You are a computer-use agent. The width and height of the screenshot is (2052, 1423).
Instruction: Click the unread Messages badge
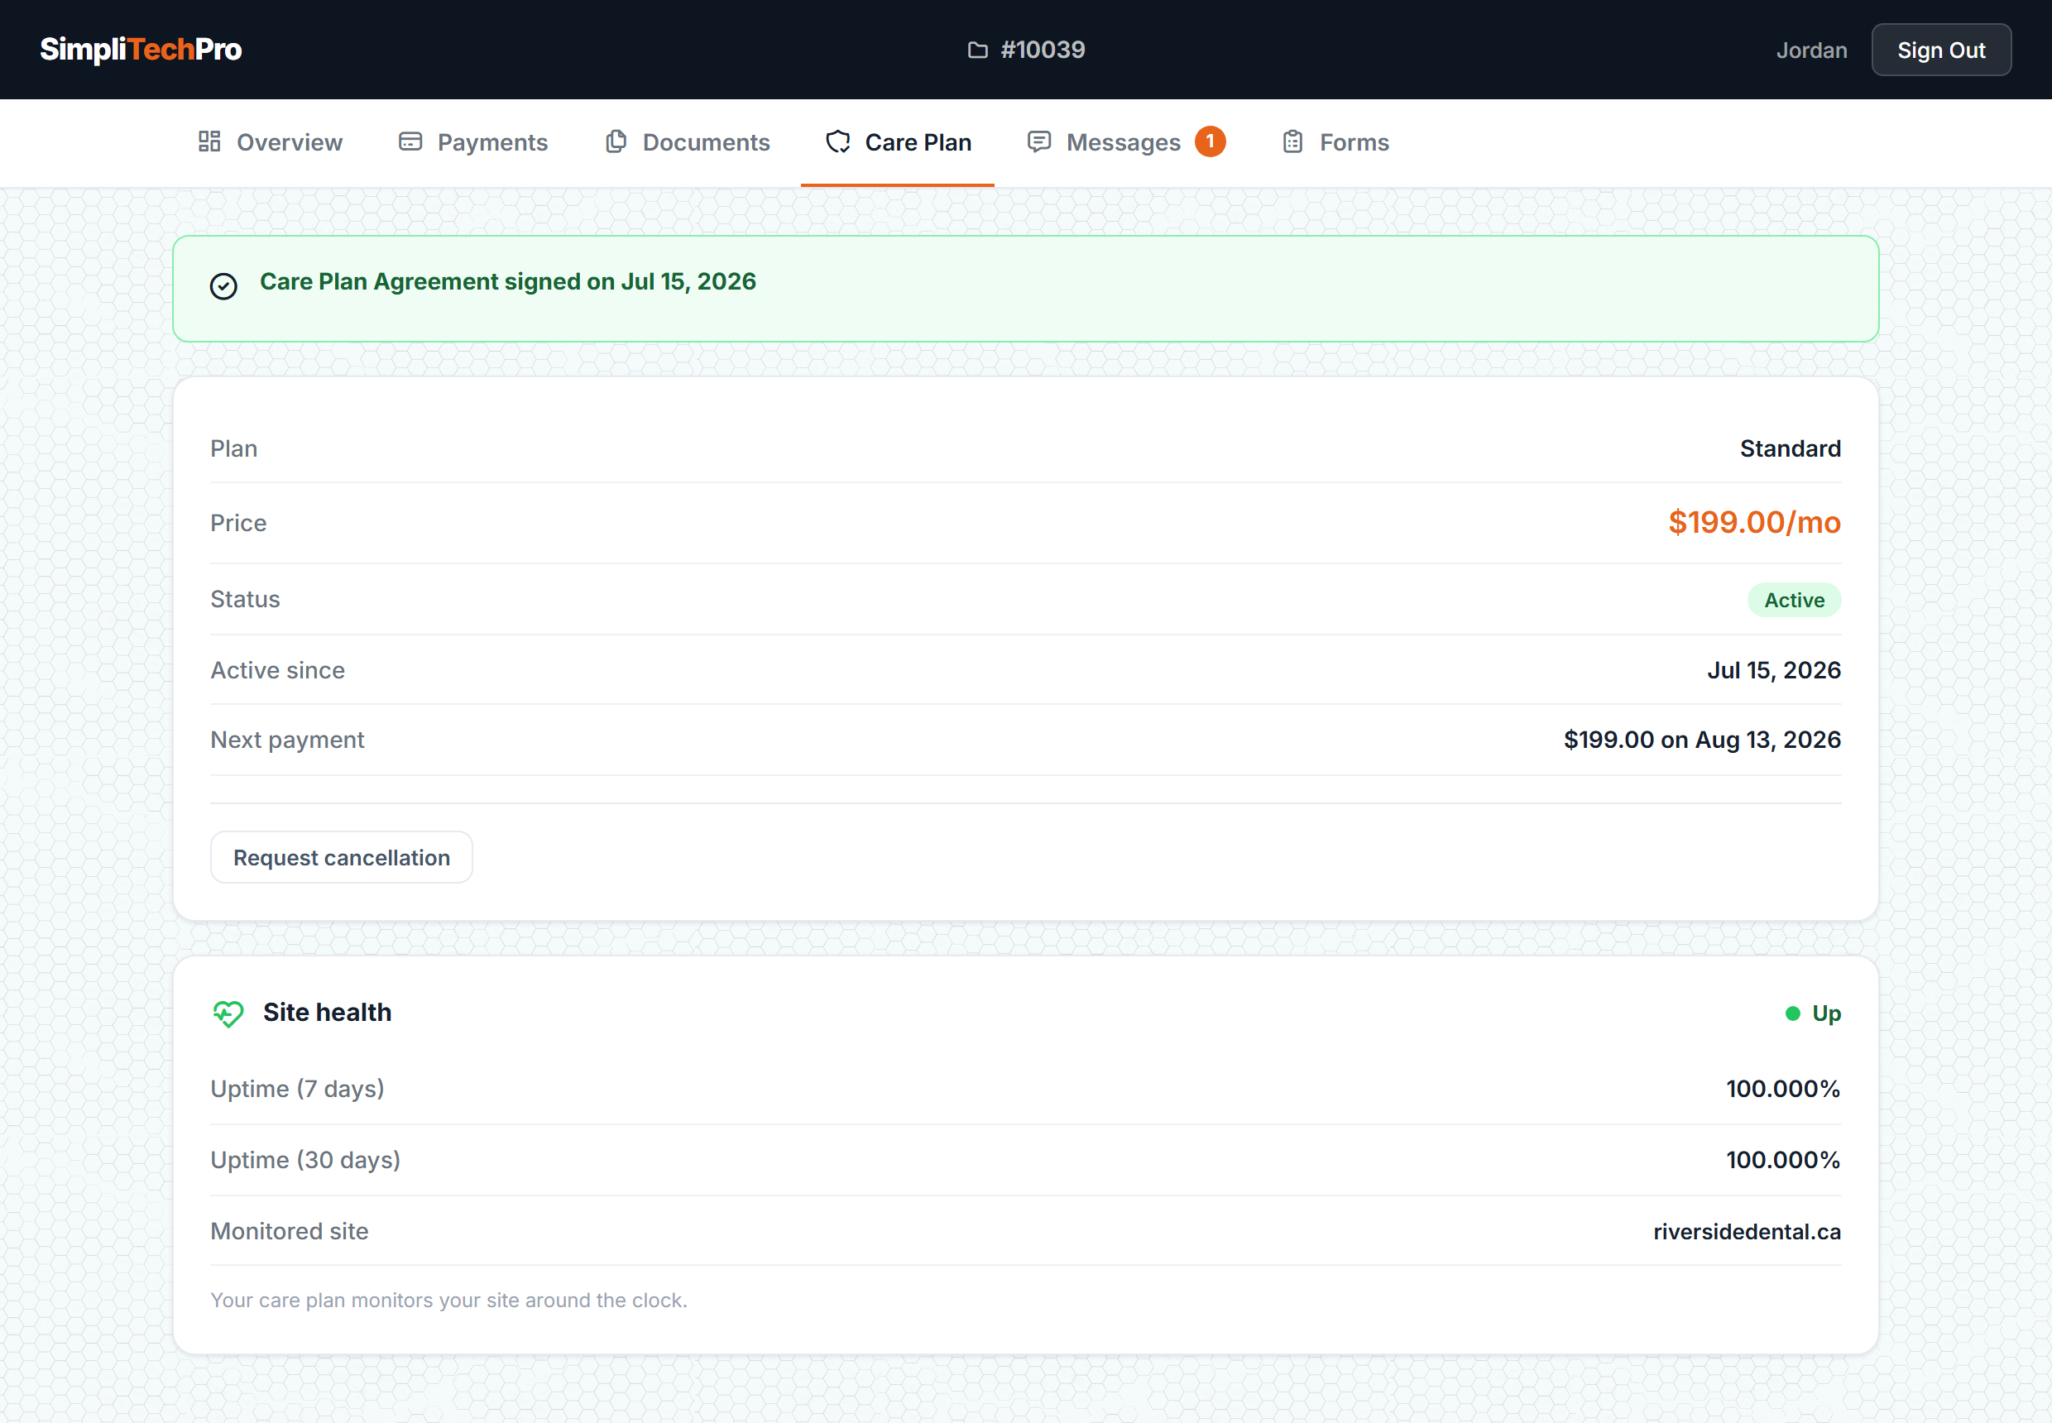coord(1211,141)
